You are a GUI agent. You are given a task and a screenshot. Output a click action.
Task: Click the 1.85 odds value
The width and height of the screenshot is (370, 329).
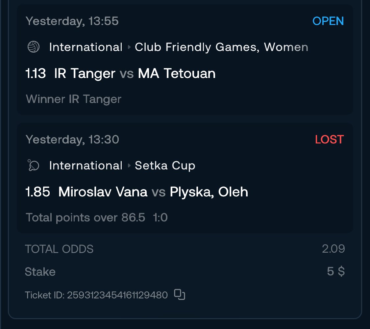(37, 192)
